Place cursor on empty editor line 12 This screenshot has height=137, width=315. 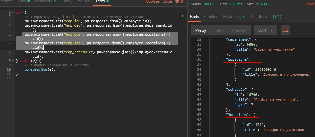click(x=96, y=78)
